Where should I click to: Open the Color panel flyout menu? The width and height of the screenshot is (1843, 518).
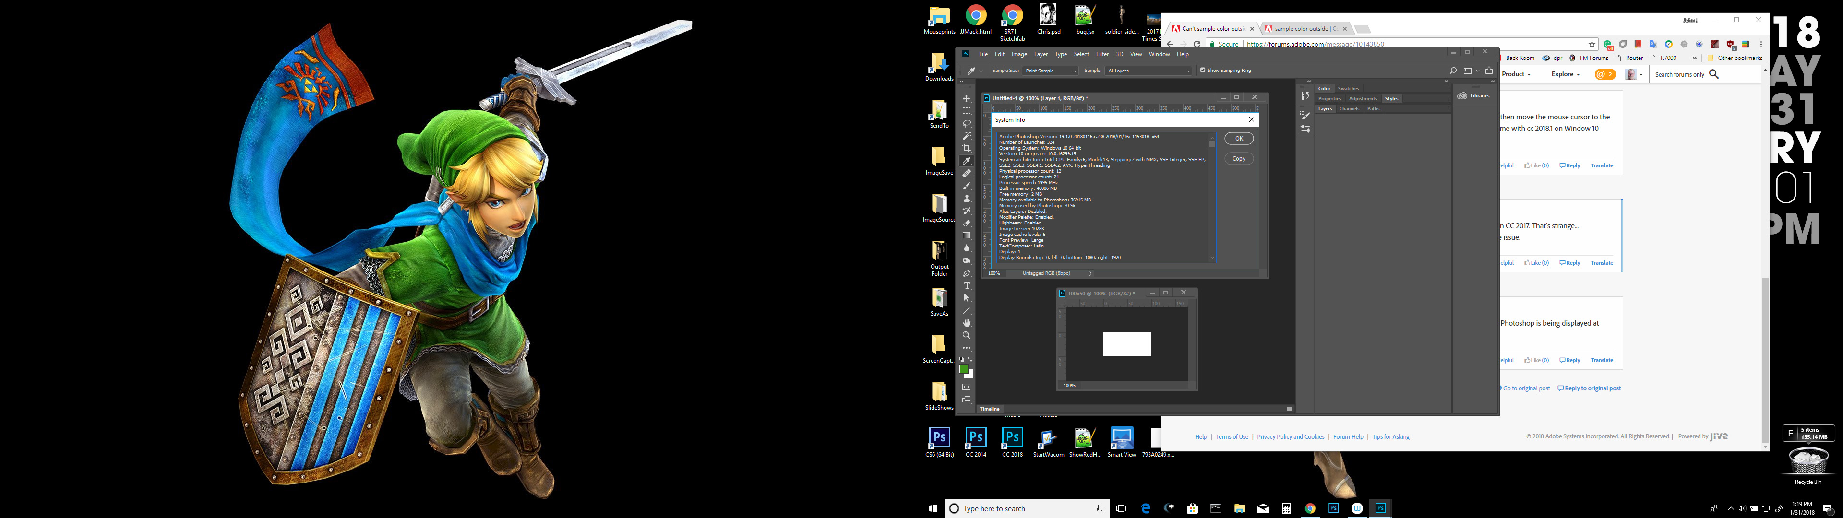[x=1446, y=89]
